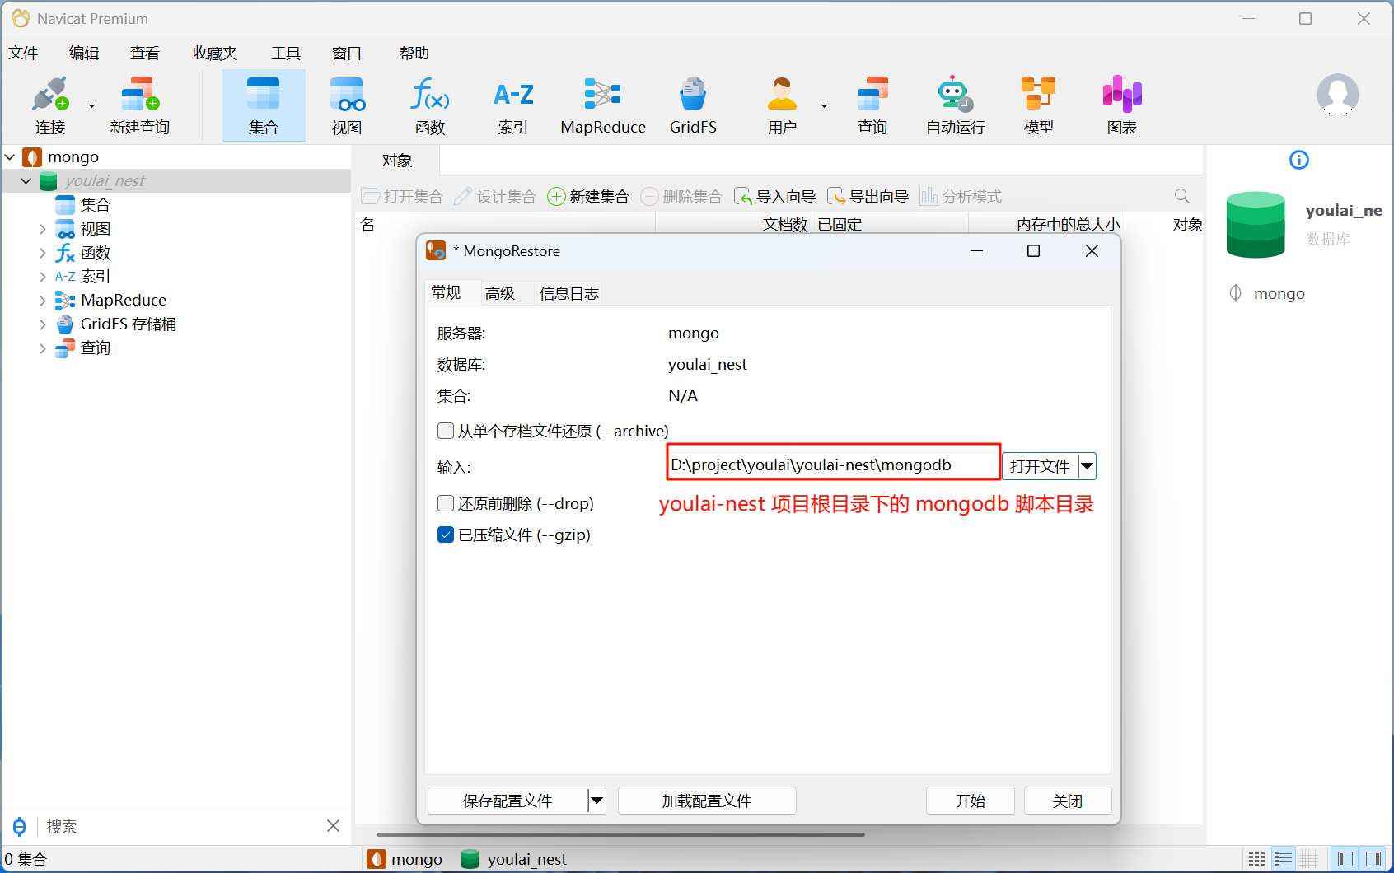Expand the Indexes (索引) tree node
Screen dimensions: 1394x873
click(42, 277)
